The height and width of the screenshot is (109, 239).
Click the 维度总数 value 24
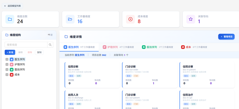[x=20, y=21]
